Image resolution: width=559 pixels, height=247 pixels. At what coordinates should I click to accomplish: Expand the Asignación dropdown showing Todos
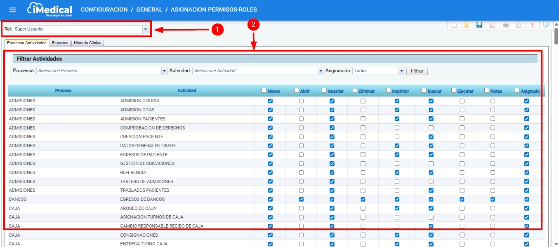[401, 71]
